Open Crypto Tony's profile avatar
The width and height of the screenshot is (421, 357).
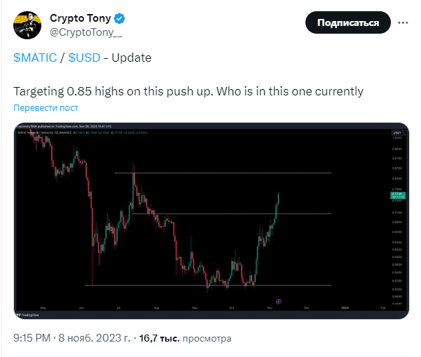(x=27, y=25)
